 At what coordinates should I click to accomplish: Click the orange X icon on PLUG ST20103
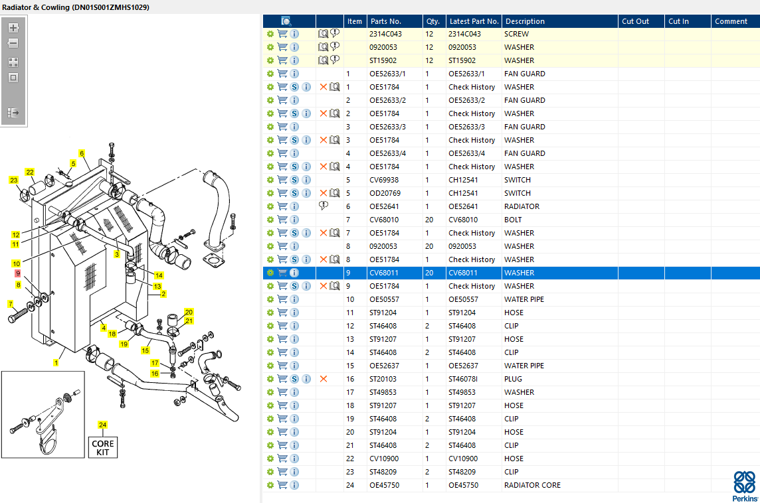(324, 379)
